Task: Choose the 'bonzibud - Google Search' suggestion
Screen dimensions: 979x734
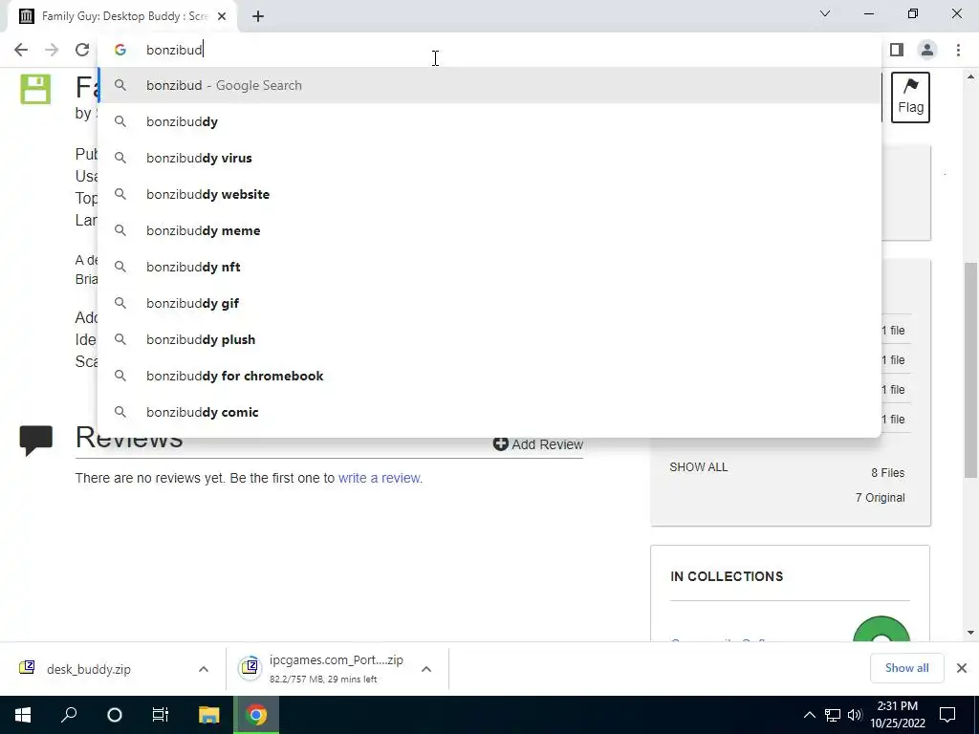Action: 490,85
